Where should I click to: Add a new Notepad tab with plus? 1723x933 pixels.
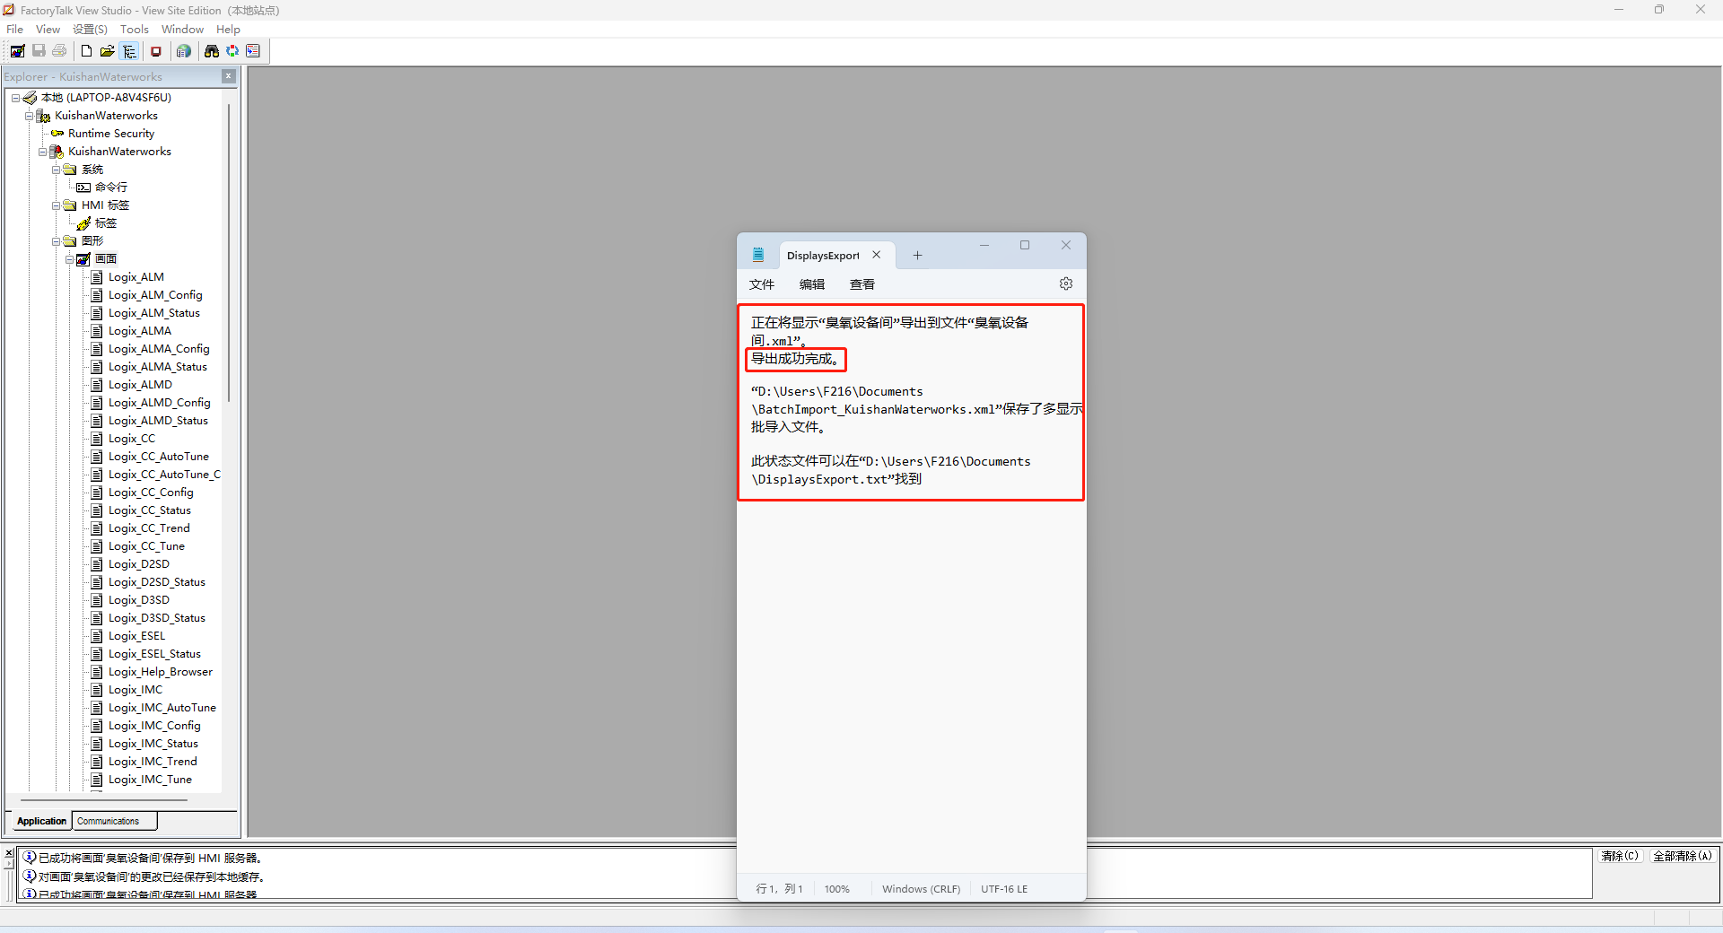pyautogui.click(x=917, y=256)
